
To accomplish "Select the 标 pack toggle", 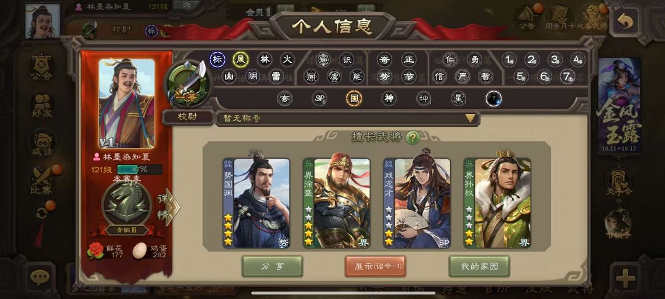I will (217, 60).
